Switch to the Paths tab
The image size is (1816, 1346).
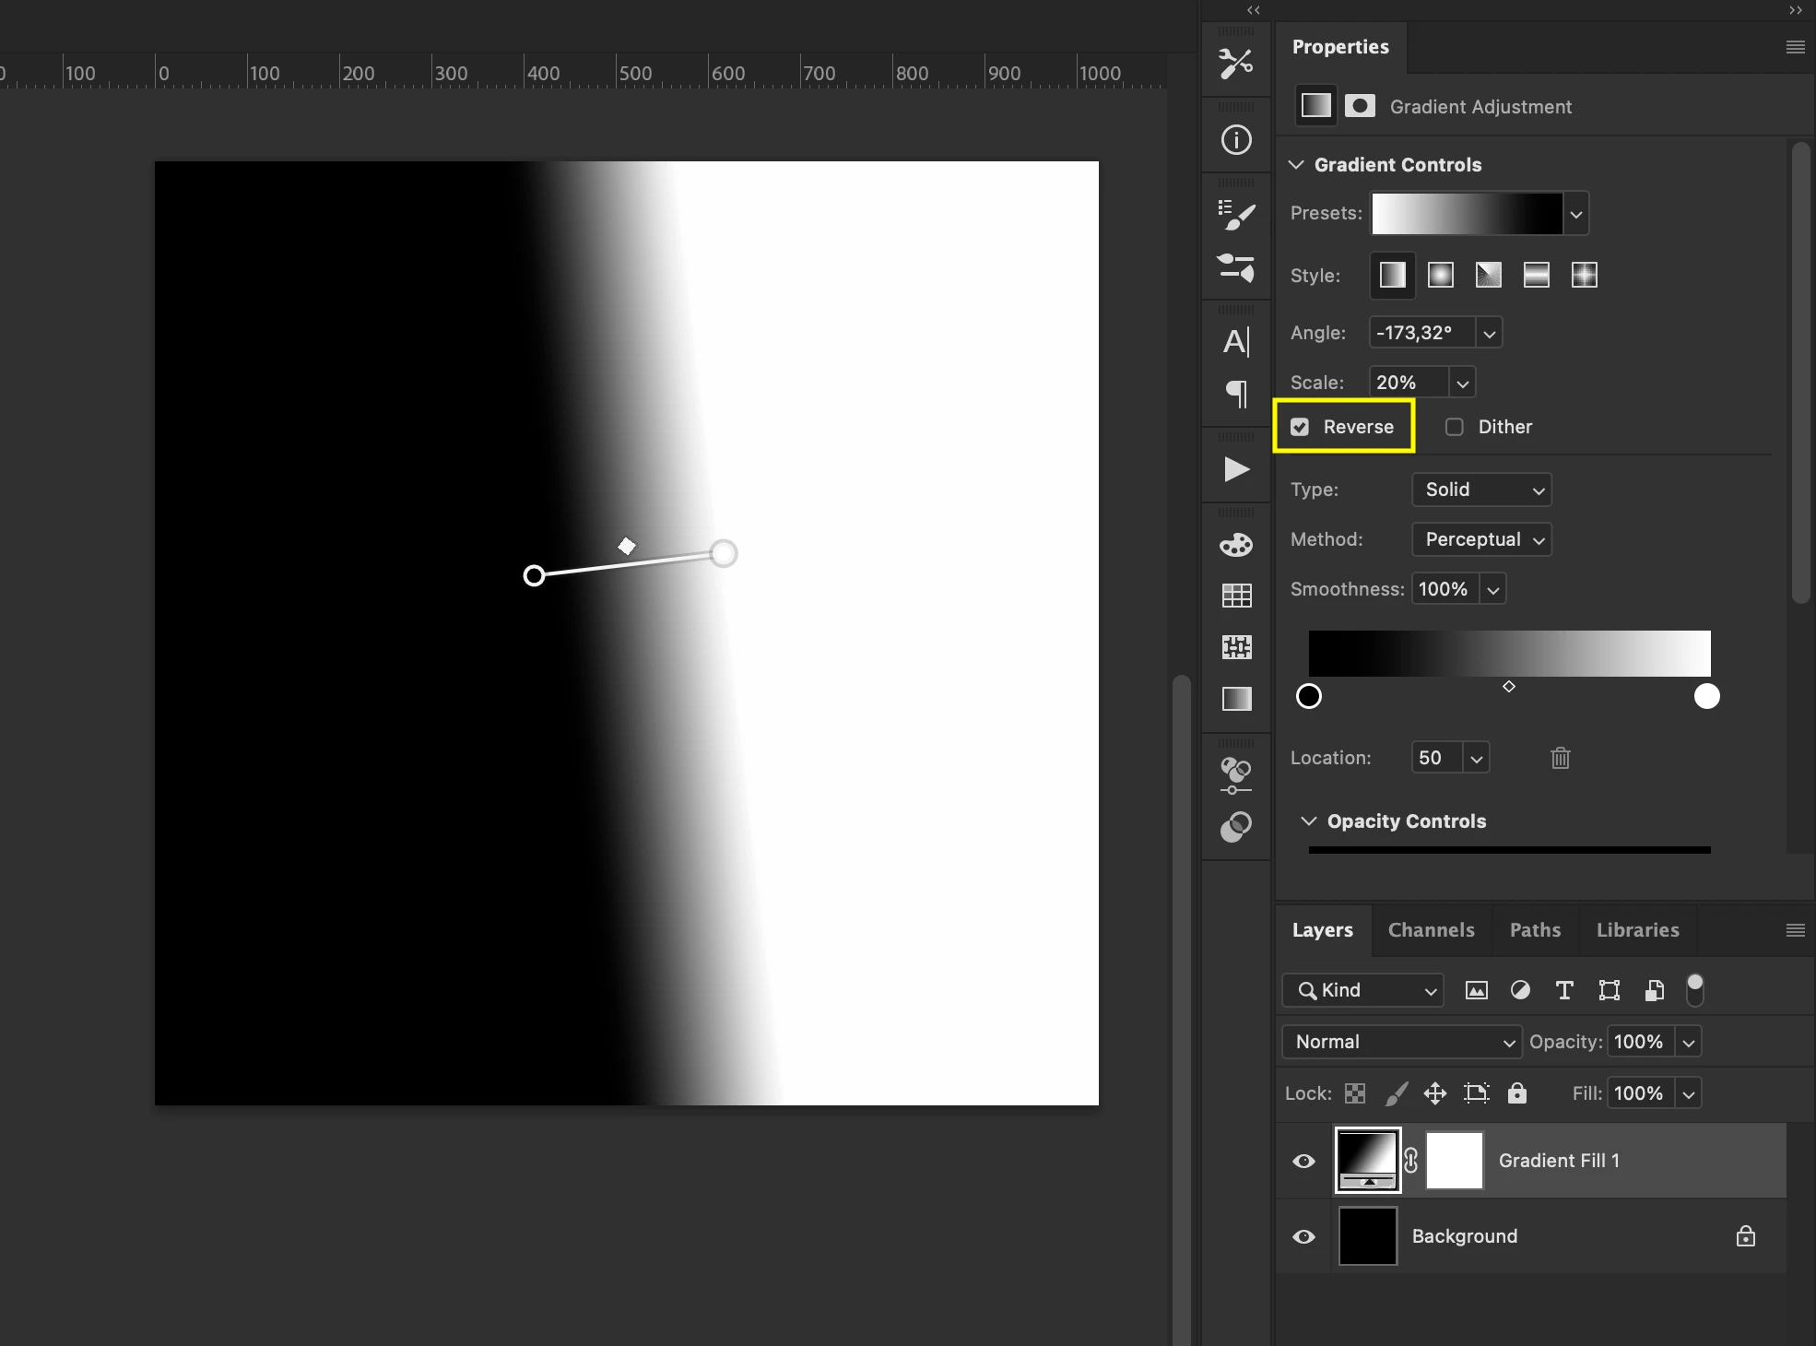[1535, 930]
